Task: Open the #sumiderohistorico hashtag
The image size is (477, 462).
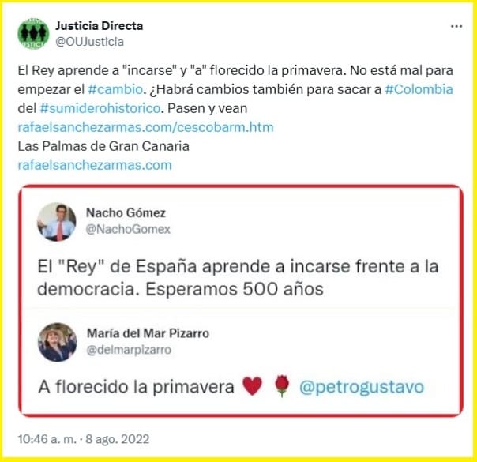Action: pyautogui.click(x=100, y=108)
